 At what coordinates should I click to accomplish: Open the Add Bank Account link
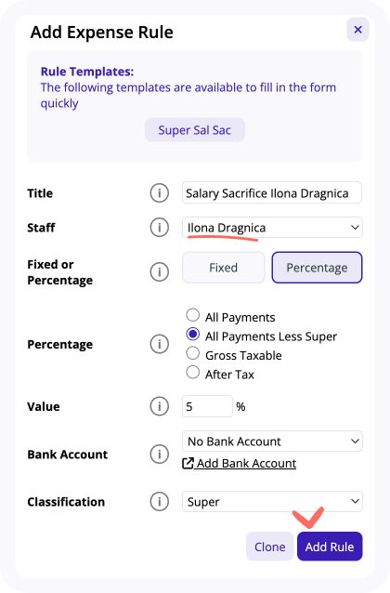[240, 463]
